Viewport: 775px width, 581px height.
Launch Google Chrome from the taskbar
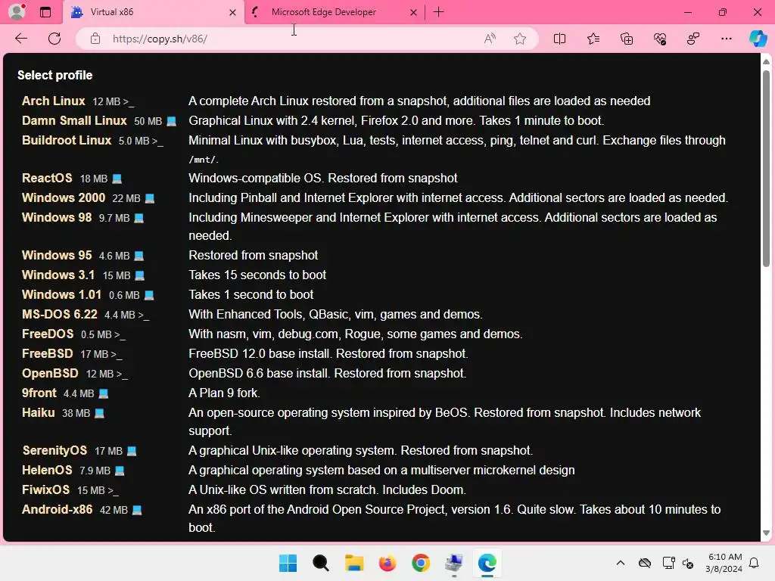click(x=421, y=563)
